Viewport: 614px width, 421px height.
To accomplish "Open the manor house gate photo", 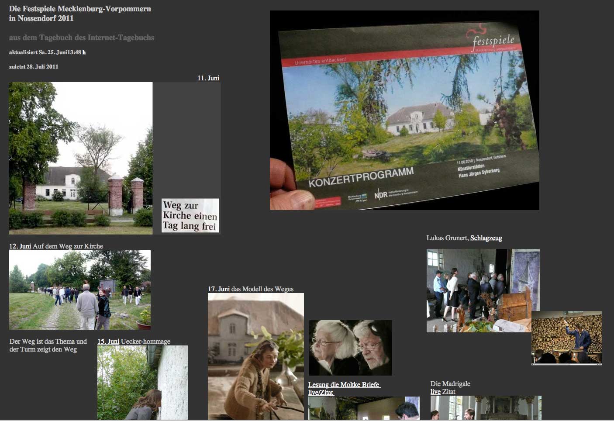I will [81, 158].
